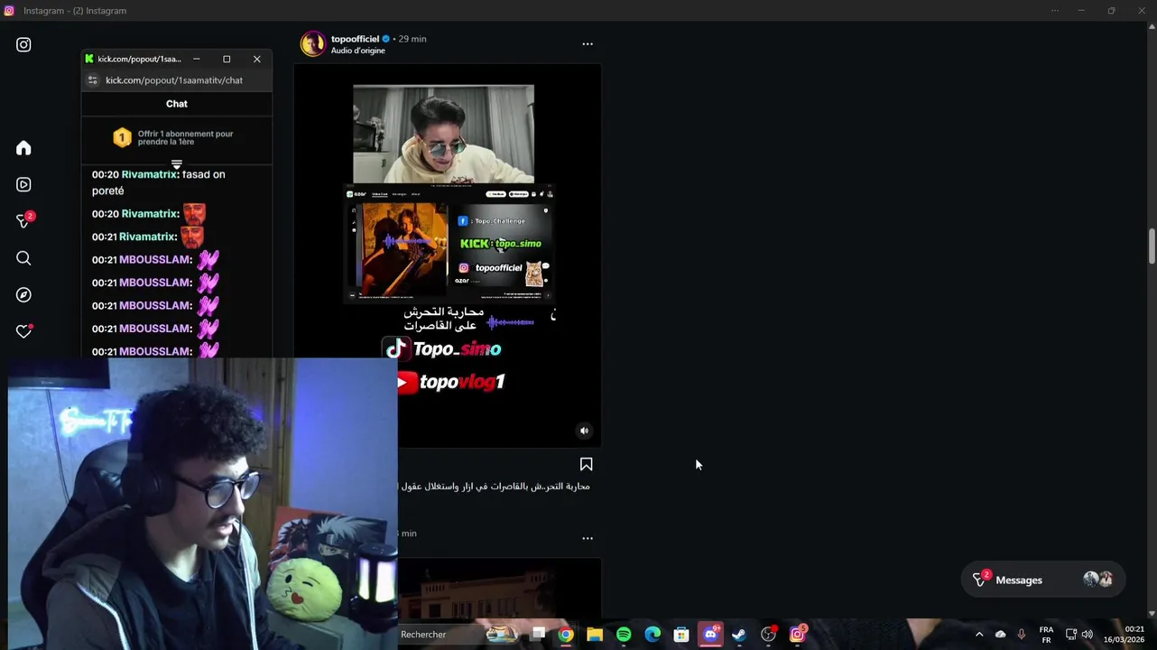Click the first MBOUSSLAM username in chat
This screenshot has width=1157, height=650.
(x=154, y=260)
